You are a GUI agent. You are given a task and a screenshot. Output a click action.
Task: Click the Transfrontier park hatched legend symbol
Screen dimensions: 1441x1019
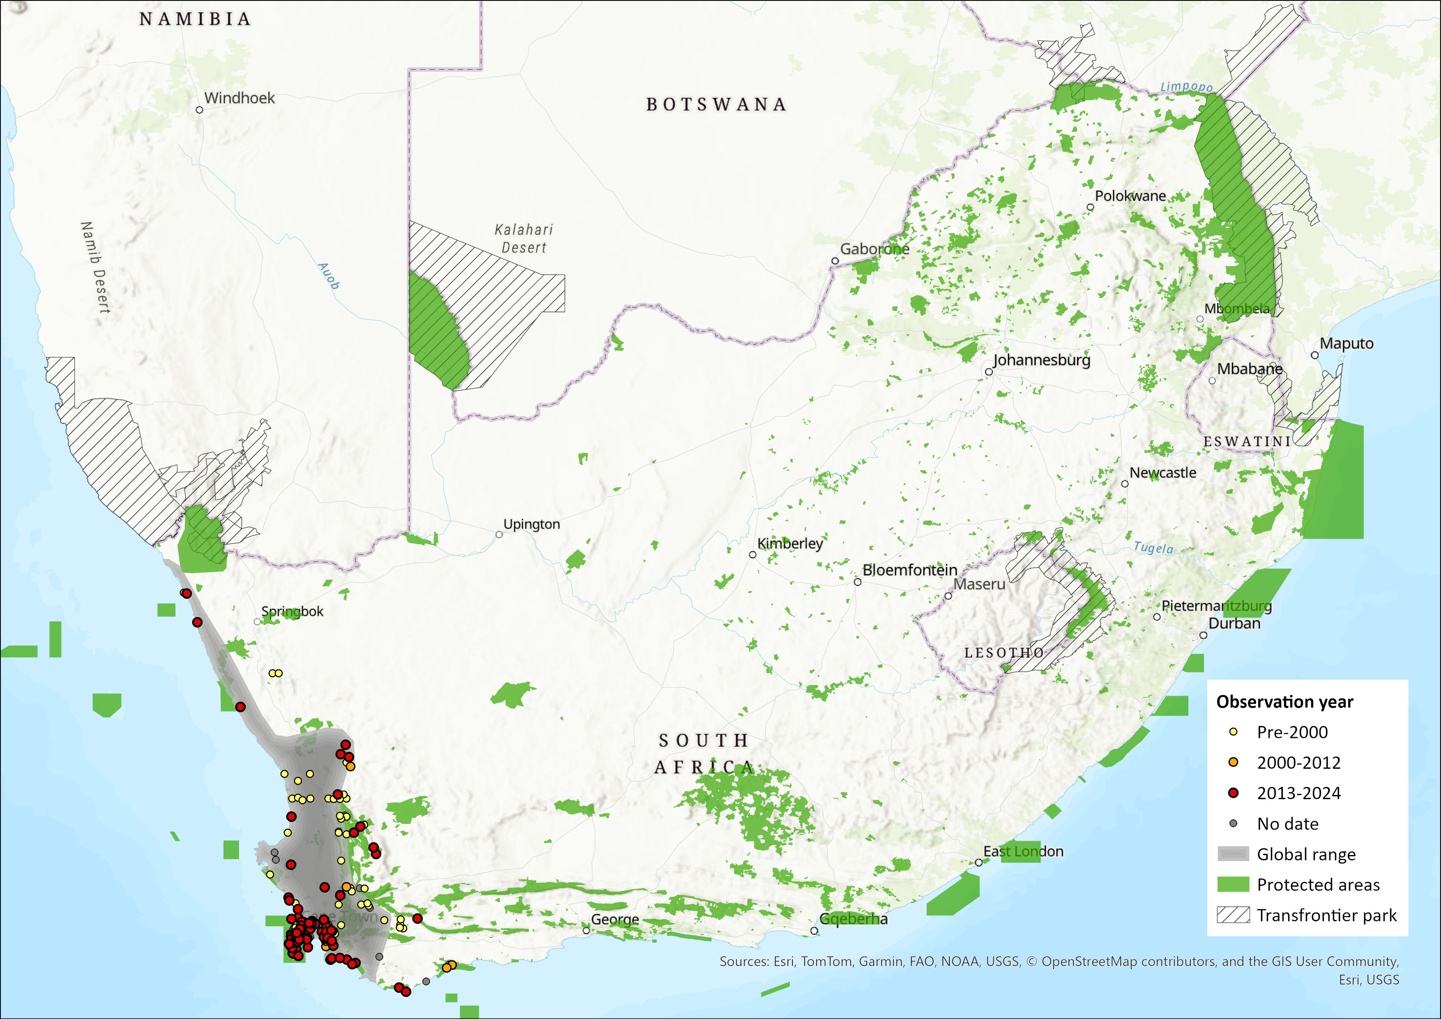coord(1233,915)
